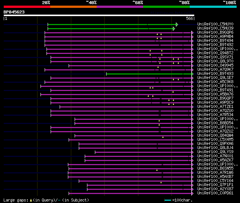Click the green arrowhead ending the C5HU39 alignment
Viewport: 240px width, 203px height.
[x=174, y=28]
